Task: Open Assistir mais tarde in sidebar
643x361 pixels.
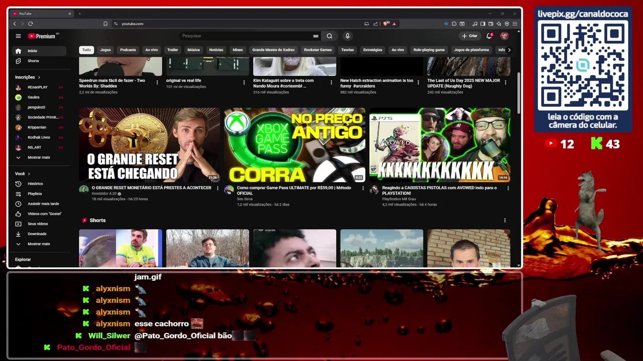Action: pos(39,204)
